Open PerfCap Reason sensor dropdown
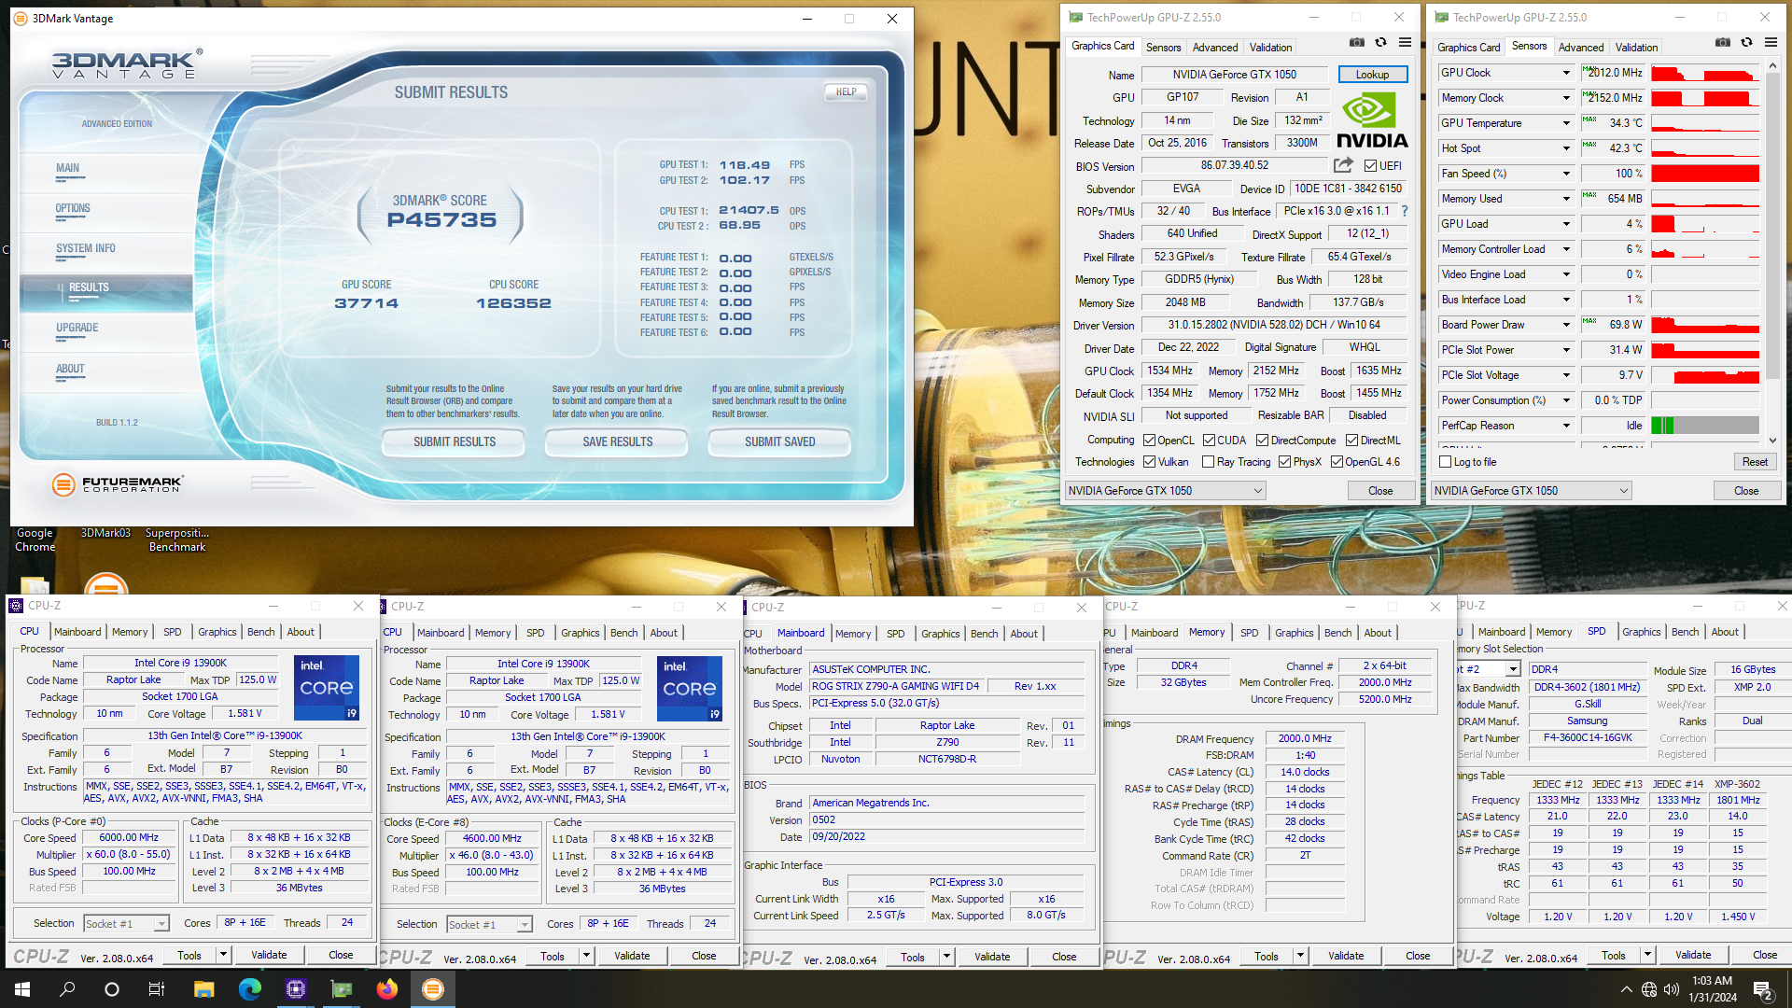The width and height of the screenshot is (1792, 1008). coord(1566,426)
